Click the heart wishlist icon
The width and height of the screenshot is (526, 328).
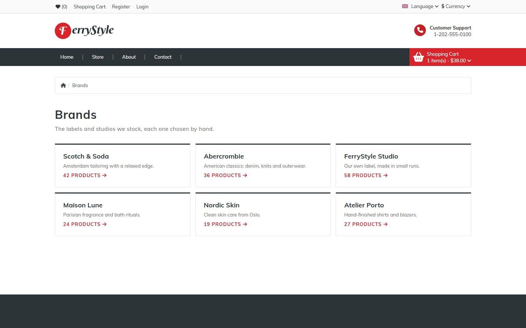point(58,7)
